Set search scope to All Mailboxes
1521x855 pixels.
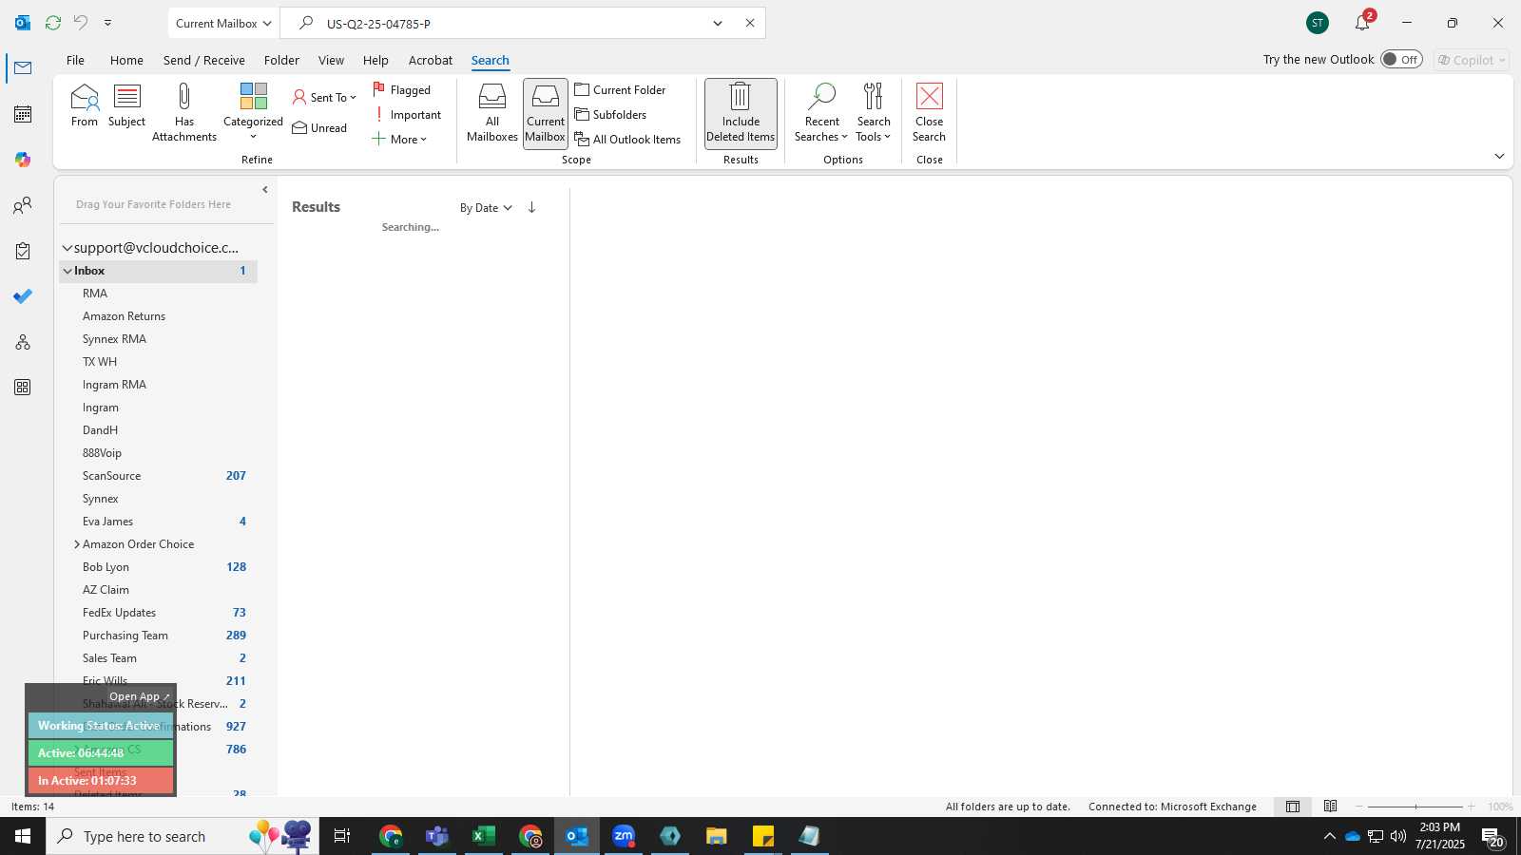click(492, 112)
